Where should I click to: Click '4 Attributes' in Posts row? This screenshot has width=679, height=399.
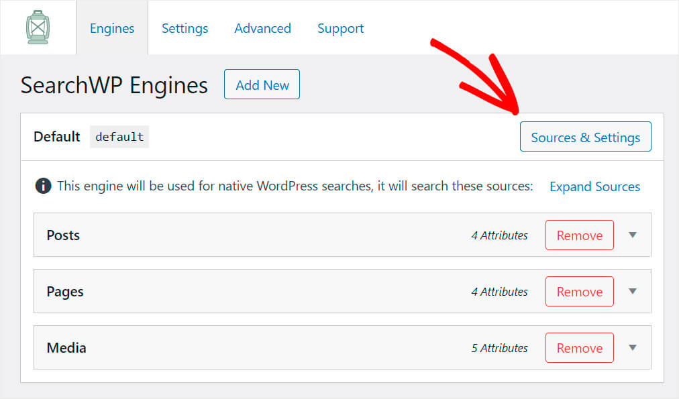click(x=499, y=235)
